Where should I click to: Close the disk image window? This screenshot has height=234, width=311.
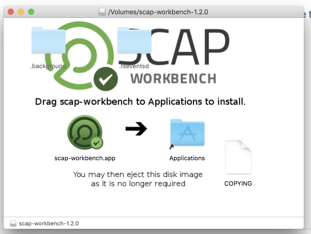pyautogui.click(x=11, y=12)
